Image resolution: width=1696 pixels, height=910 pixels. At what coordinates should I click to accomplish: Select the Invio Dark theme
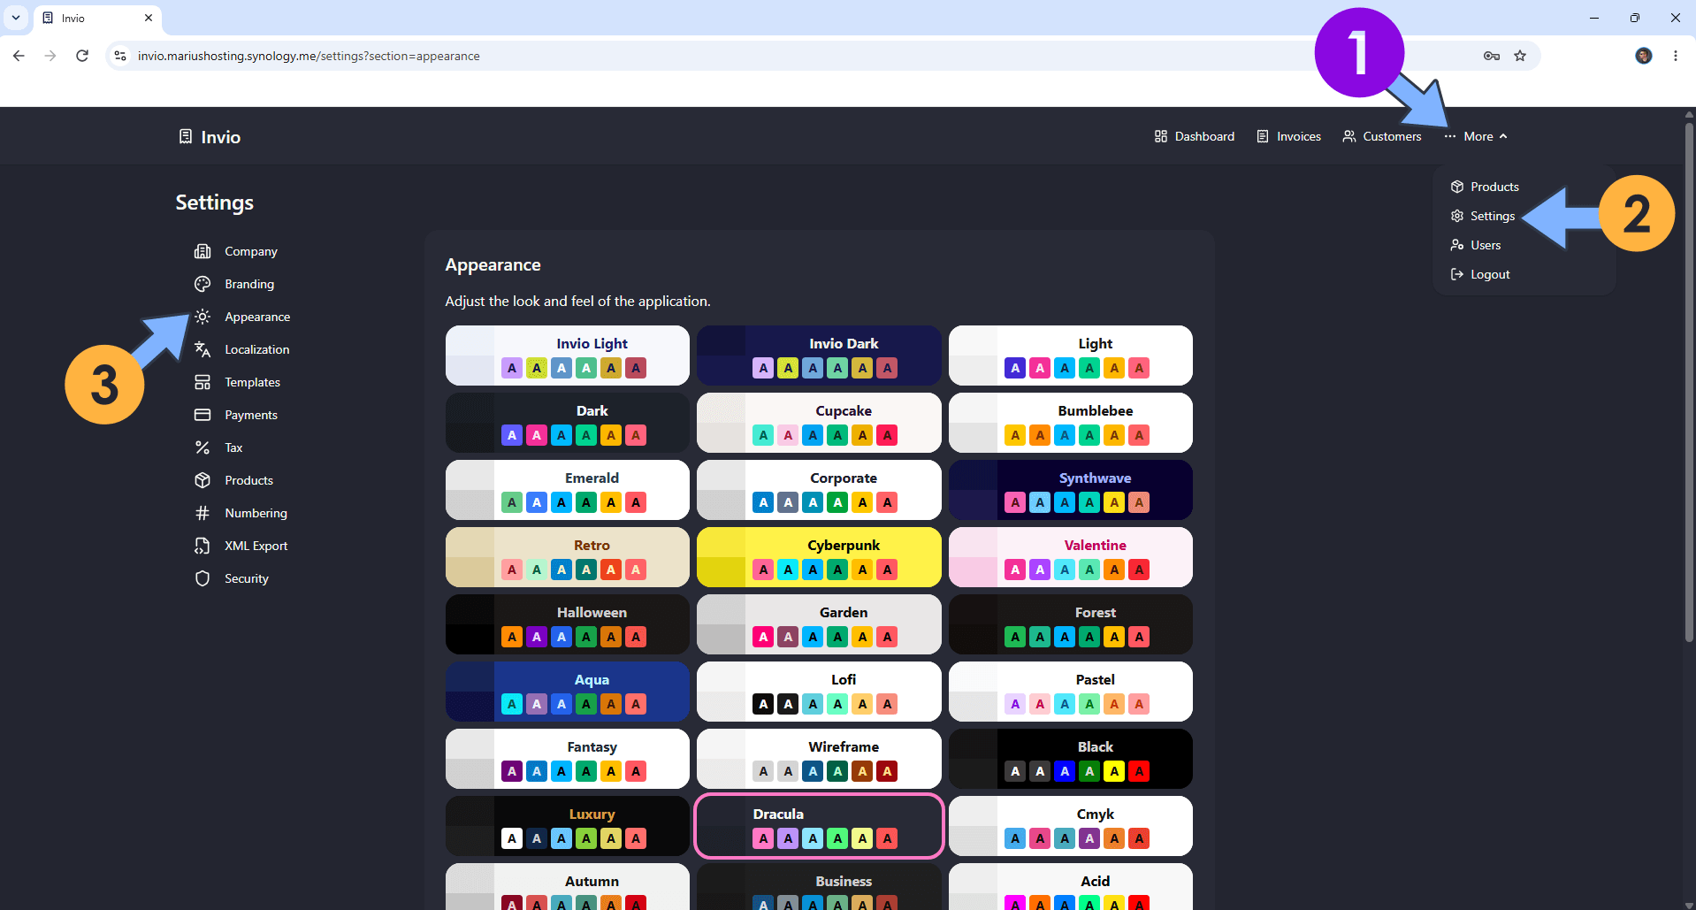click(819, 356)
